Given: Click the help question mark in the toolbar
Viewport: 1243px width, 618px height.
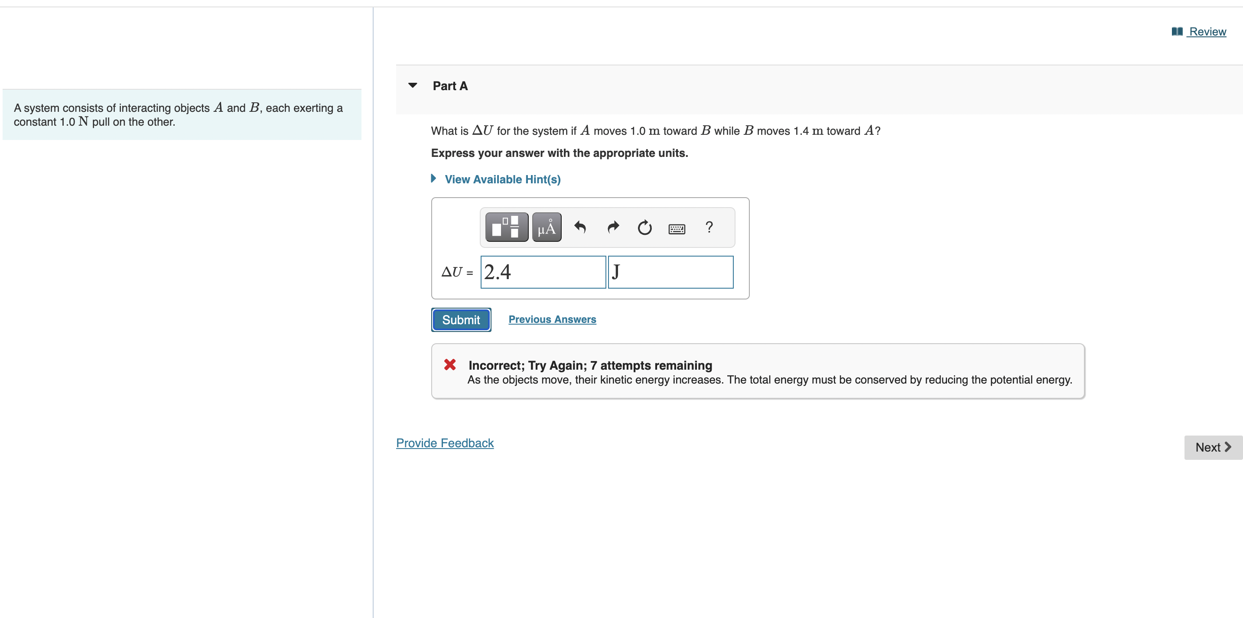Looking at the screenshot, I should (709, 227).
